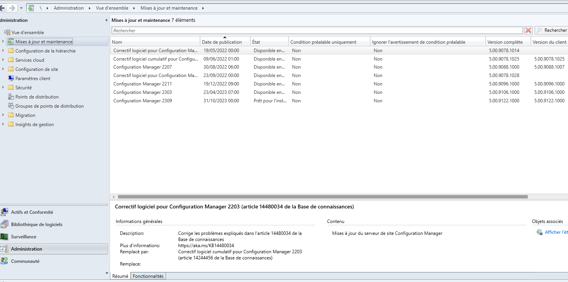Open Groupes de points de distribution icon

click(x=11, y=106)
